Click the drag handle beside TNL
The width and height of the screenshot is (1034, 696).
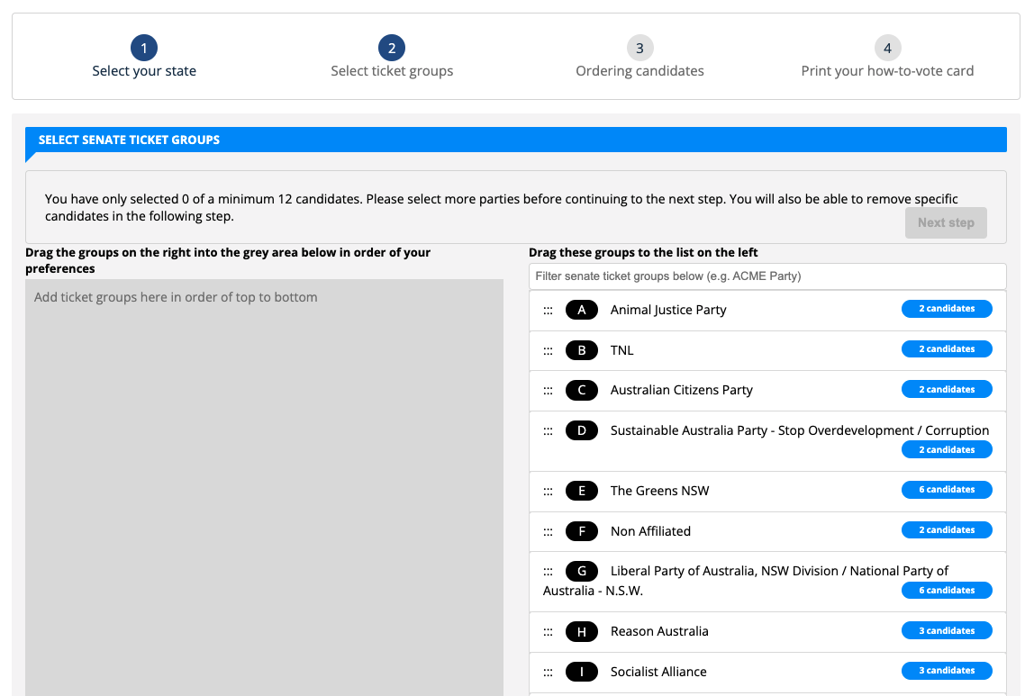[548, 350]
